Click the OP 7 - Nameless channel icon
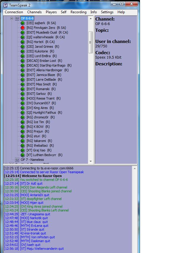Image resolution: width=189 pixels, height=253 pixels. 17,160
